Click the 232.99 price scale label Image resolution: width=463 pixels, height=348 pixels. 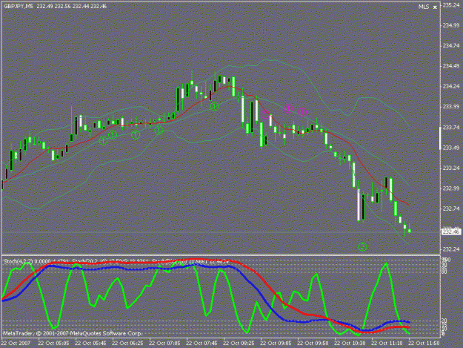pyautogui.click(x=451, y=188)
